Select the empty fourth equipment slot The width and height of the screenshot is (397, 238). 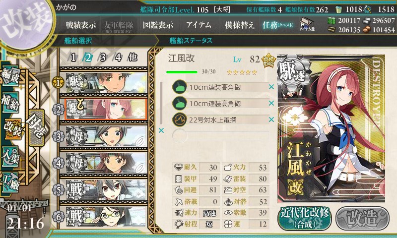point(220,136)
